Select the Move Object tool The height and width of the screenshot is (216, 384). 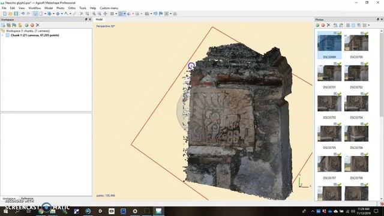click(x=58, y=14)
